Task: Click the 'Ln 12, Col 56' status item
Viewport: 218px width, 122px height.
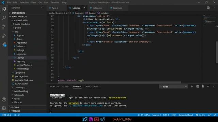Action: tap(144, 115)
